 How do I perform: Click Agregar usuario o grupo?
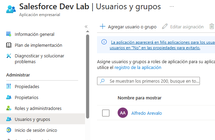[132, 27]
